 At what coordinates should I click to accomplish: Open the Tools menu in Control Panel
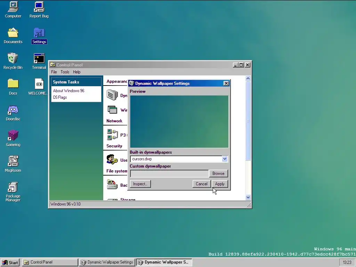65,72
